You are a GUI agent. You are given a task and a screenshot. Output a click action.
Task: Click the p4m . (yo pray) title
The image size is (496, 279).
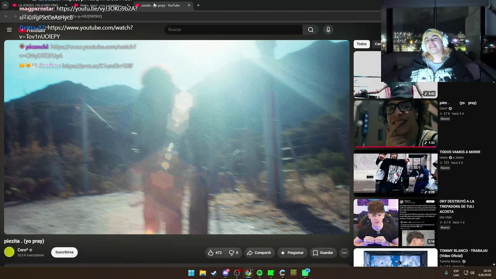point(458,103)
